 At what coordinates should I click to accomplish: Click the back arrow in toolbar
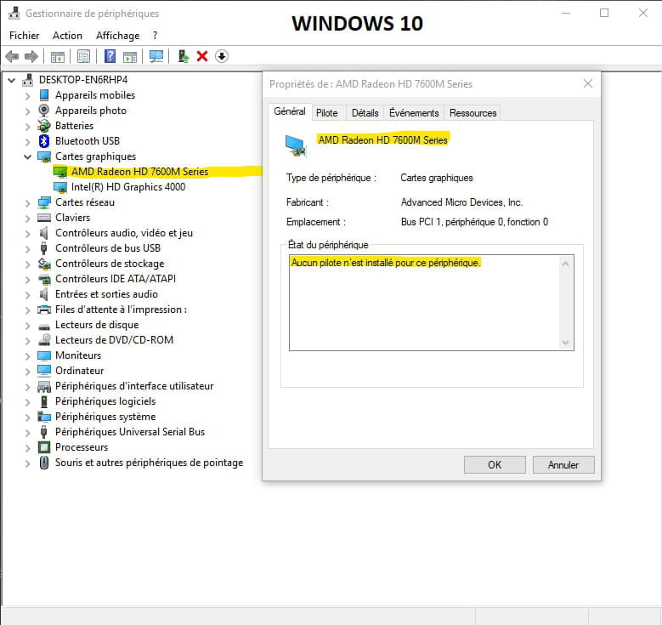tap(12, 56)
